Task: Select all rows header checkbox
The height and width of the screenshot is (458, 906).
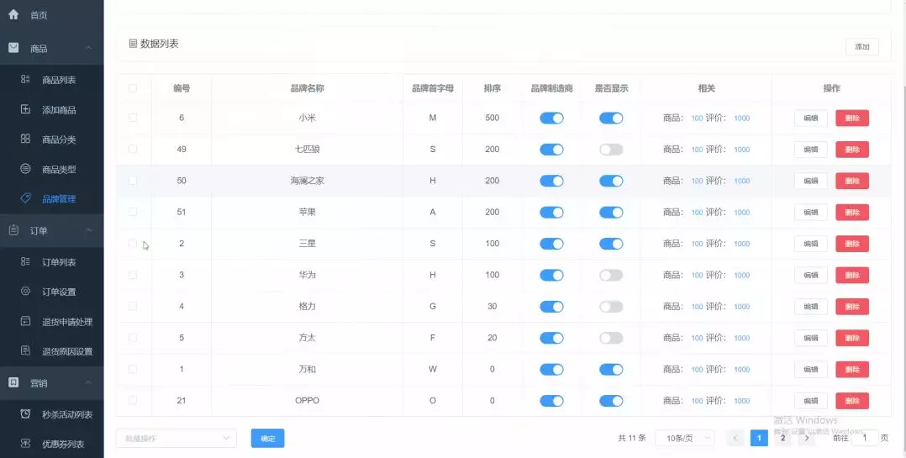Action: [133, 88]
